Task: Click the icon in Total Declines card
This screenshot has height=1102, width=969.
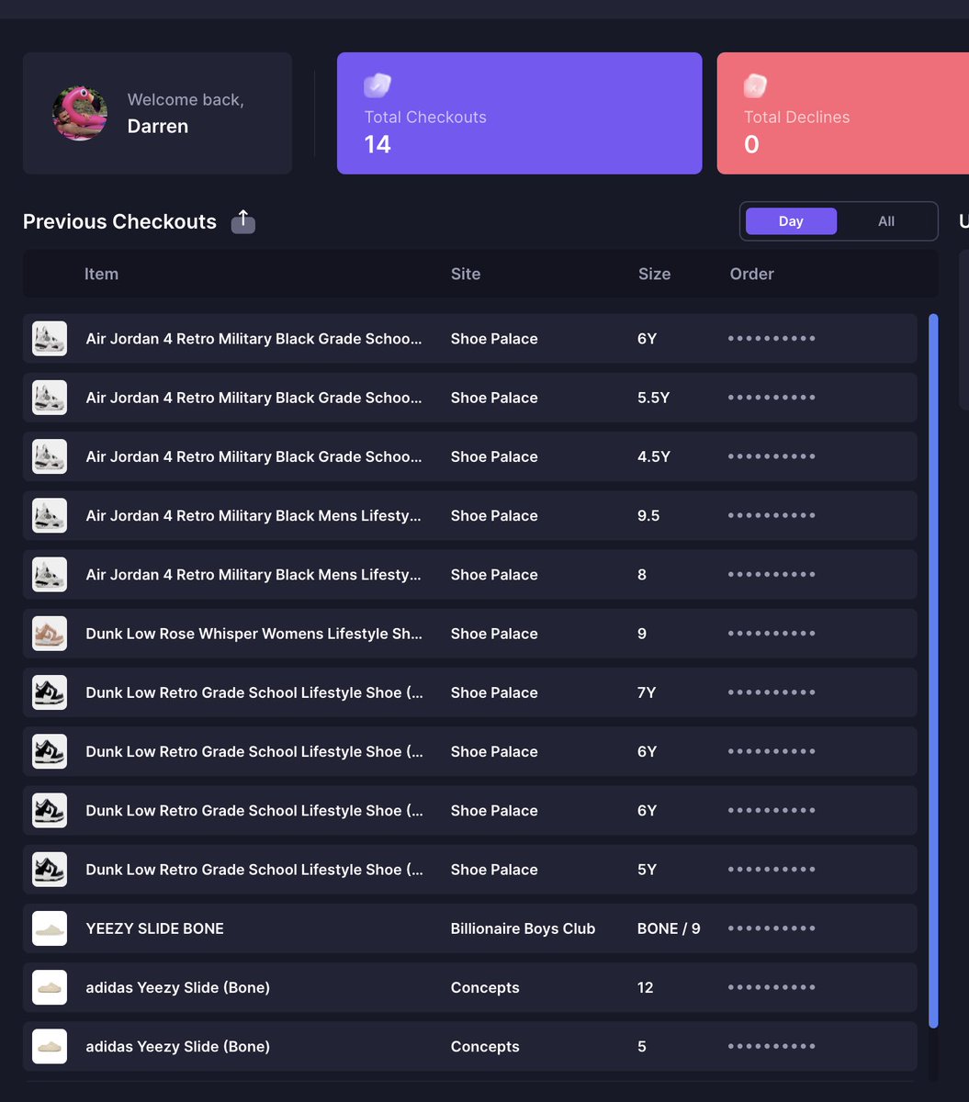Action: pos(755,85)
